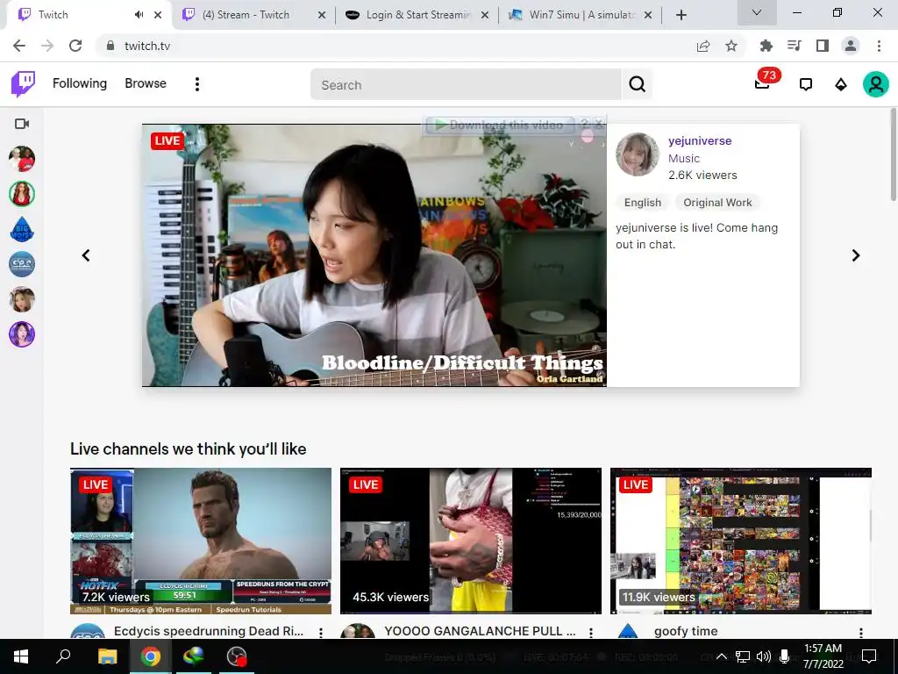Open Windows taskbar search

63,656
